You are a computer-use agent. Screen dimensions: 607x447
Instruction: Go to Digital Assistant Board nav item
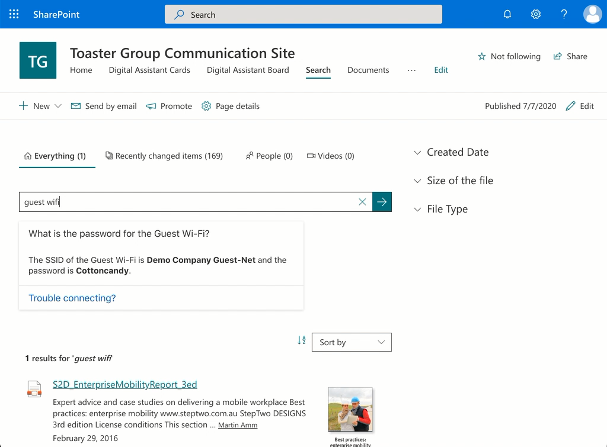[248, 70]
